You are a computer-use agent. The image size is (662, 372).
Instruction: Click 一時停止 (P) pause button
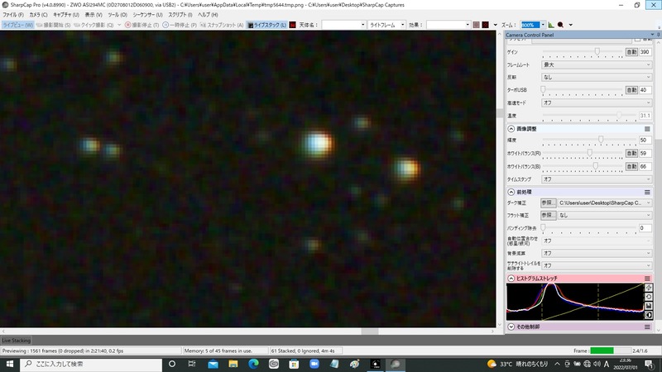pyautogui.click(x=180, y=25)
